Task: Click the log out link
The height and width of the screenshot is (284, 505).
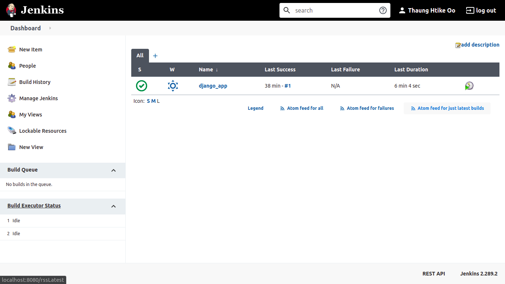Action: click(x=486, y=10)
